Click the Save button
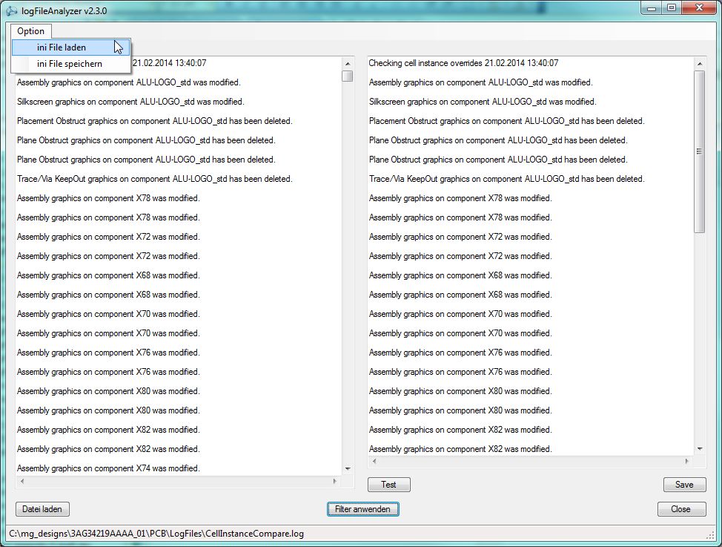Screen dimensions: 722x547 click(684, 485)
